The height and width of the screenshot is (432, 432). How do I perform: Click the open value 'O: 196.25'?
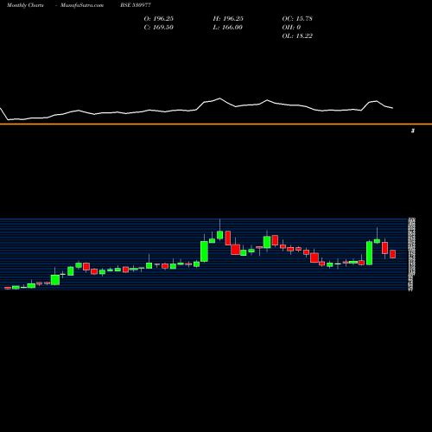pos(159,19)
